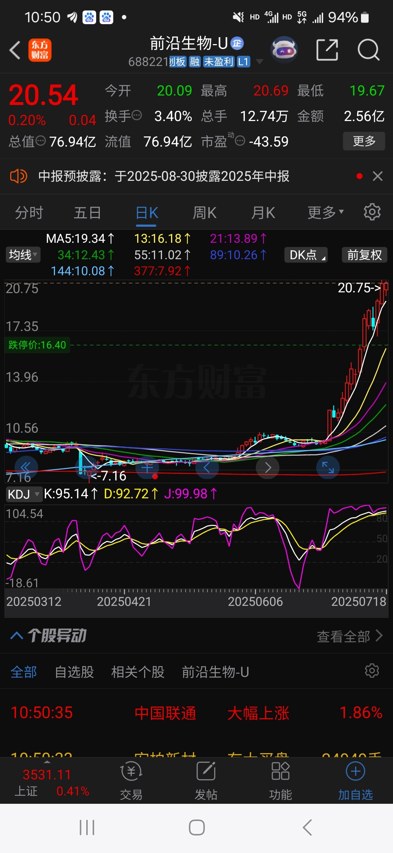The width and height of the screenshot is (393, 853).
Task: Tap the fullscreen expand chart button
Action: click(328, 467)
